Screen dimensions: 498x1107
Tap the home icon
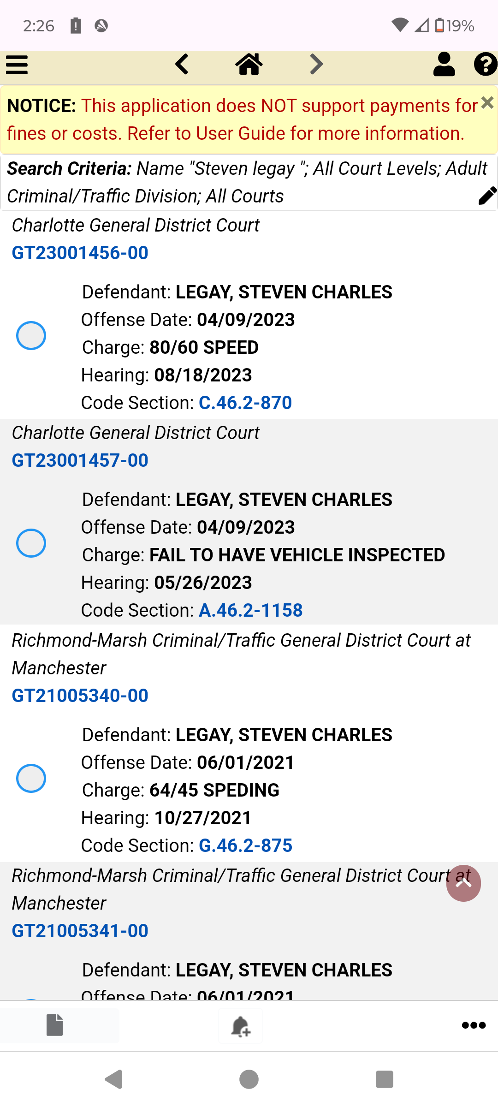(249, 64)
